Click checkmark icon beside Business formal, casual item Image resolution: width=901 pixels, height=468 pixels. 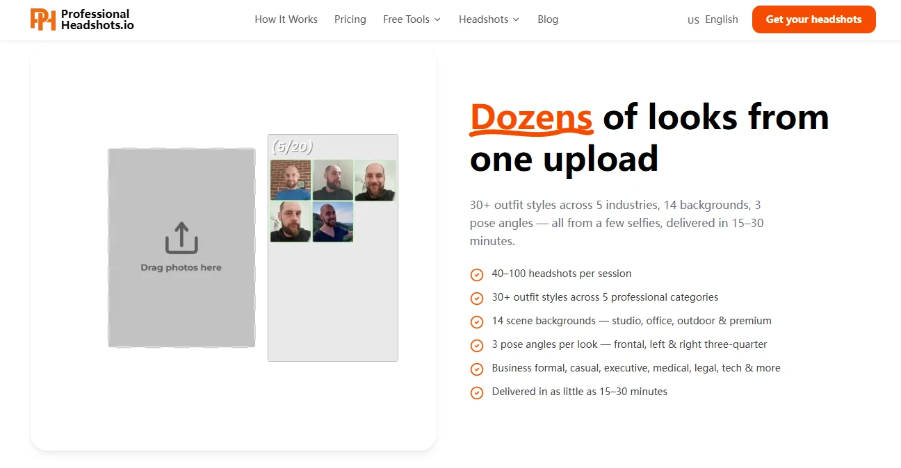pyautogui.click(x=477, y=369)
